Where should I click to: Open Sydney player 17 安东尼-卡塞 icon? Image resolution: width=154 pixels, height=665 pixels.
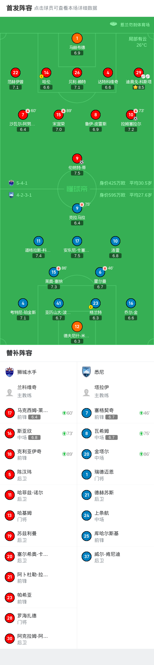[77, 241]
